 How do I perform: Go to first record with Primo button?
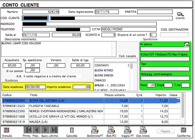[28, 130]
